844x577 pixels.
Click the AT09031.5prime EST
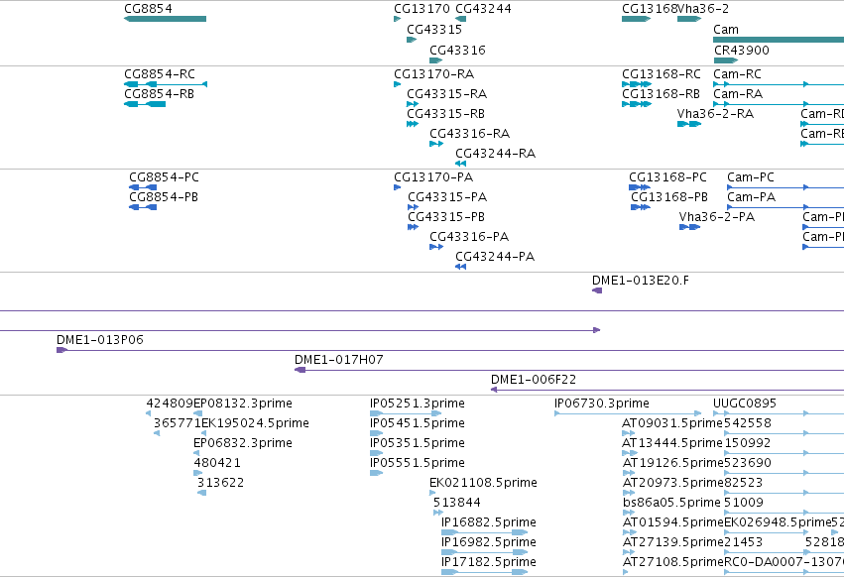629,433
